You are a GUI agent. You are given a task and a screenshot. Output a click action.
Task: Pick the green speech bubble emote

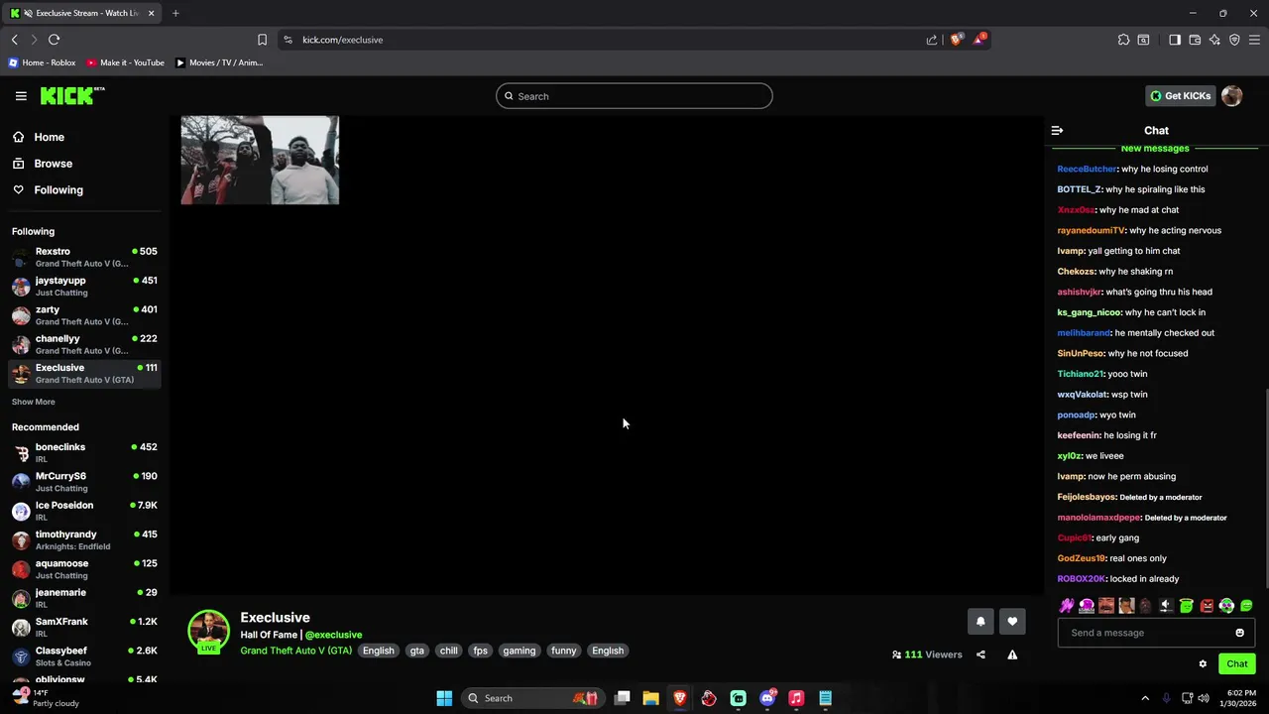(1246, 606)
